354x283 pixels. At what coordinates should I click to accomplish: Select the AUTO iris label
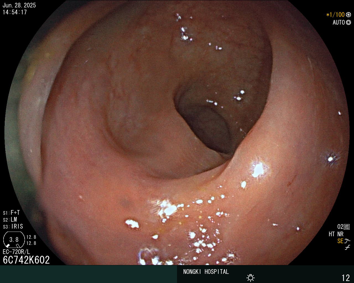pyautogui.click(x=339, y=22)
